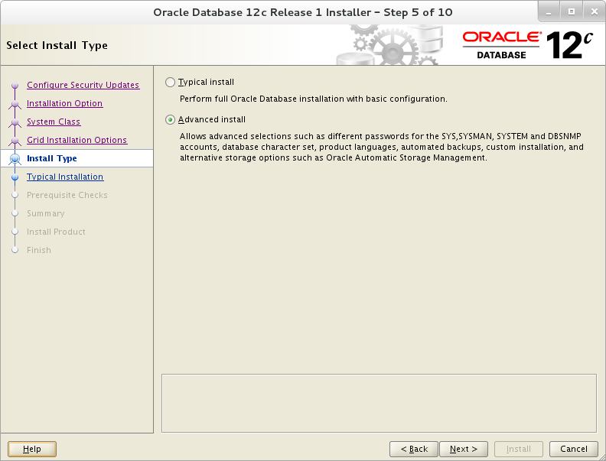The image size is (606, 461).
Task: Click the Next button
Action: click(464, 449)
